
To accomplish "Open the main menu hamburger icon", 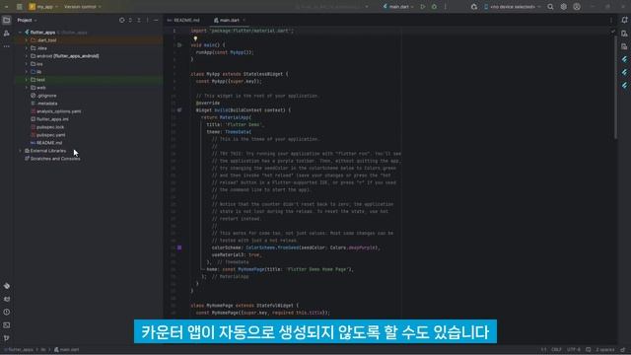I will click(x=19, y=7).
